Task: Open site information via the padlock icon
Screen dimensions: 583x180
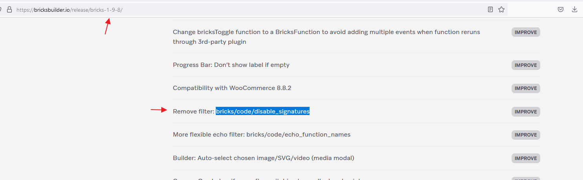Action: click(x=9, y=10)
